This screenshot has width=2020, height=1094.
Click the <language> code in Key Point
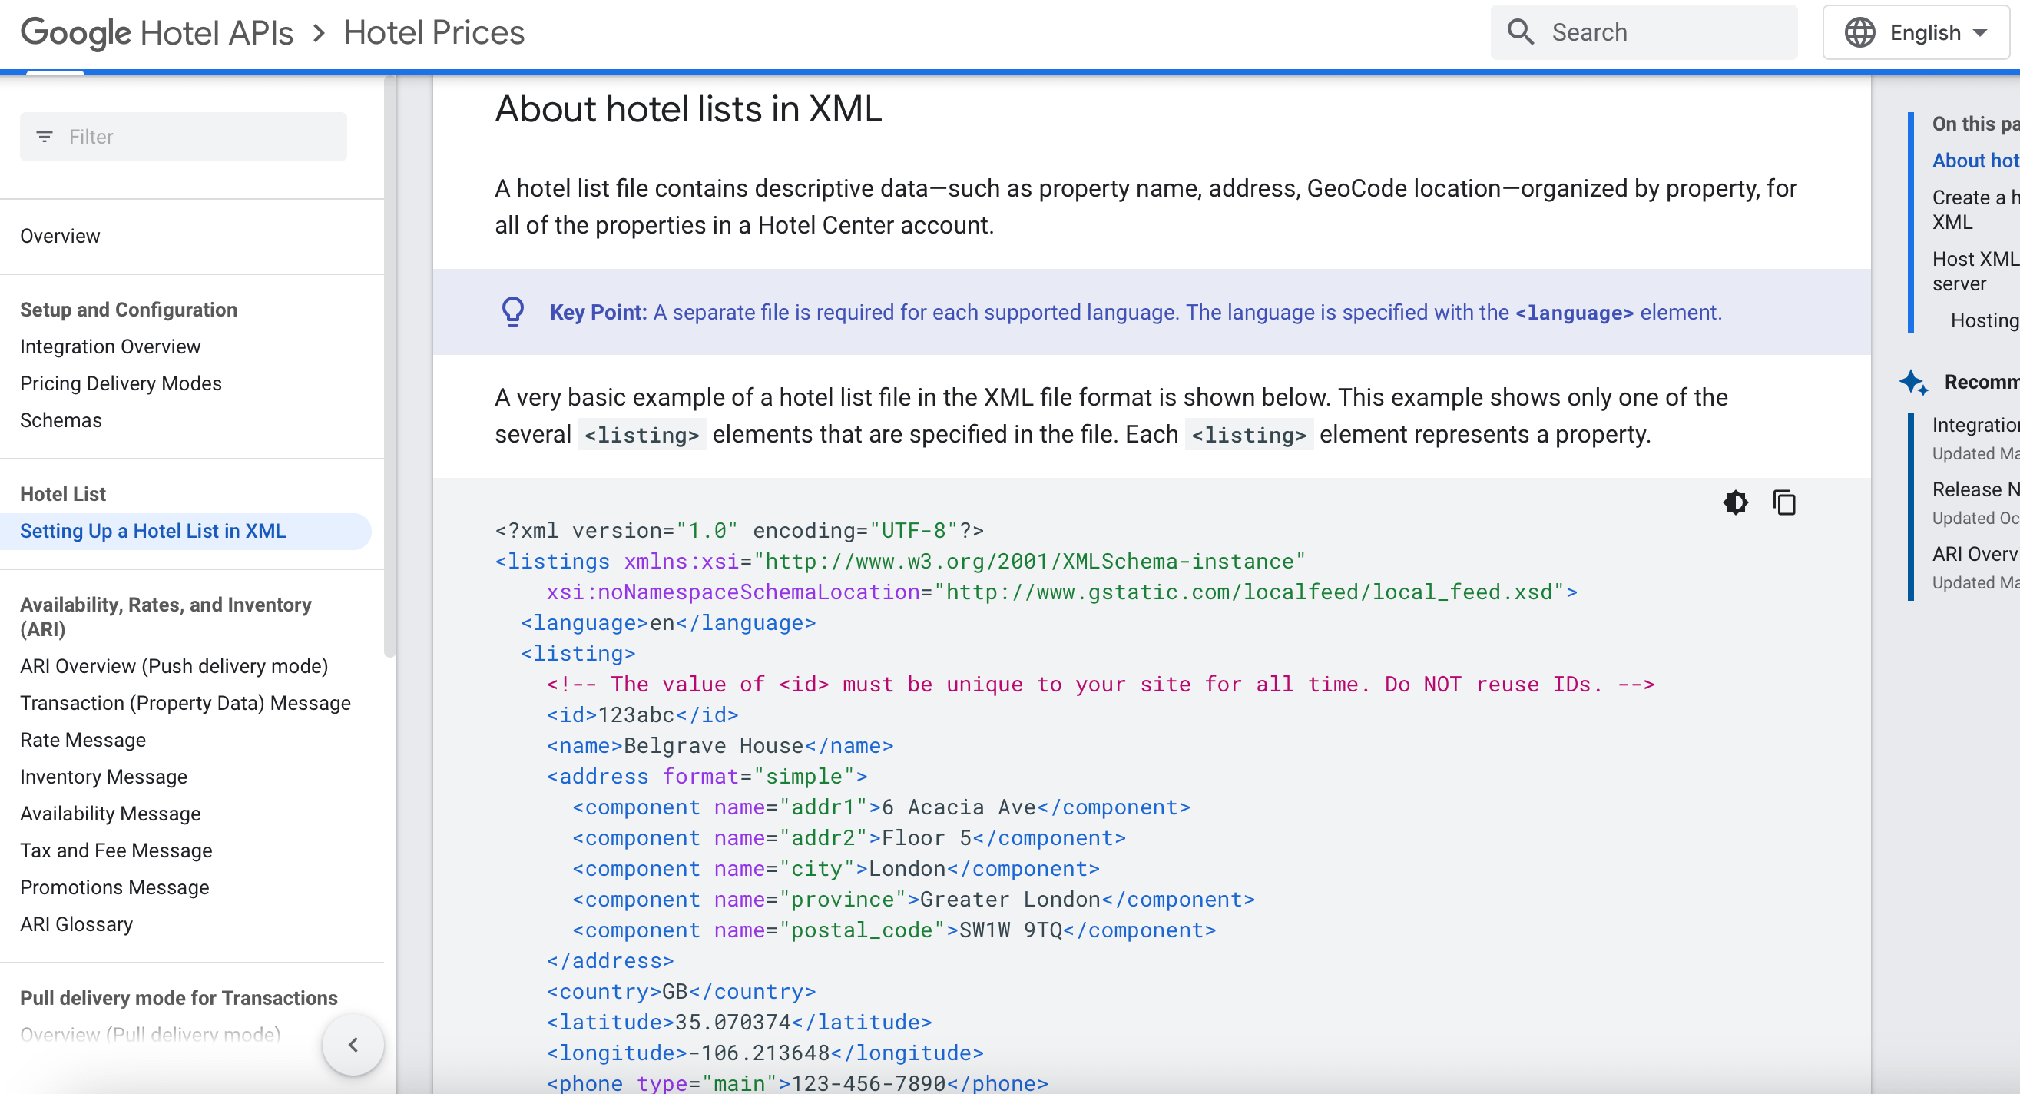point(1574,313)
